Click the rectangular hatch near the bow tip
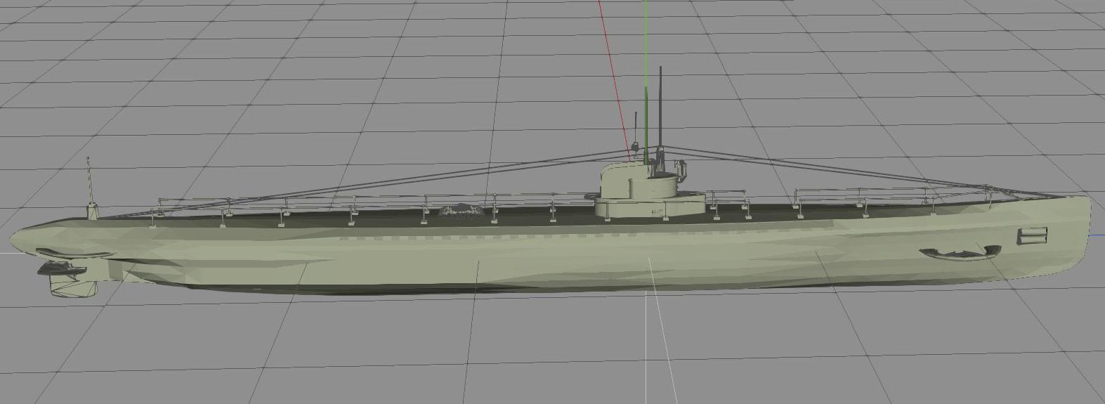The image size is (1105, 404). pos(1033,235)
